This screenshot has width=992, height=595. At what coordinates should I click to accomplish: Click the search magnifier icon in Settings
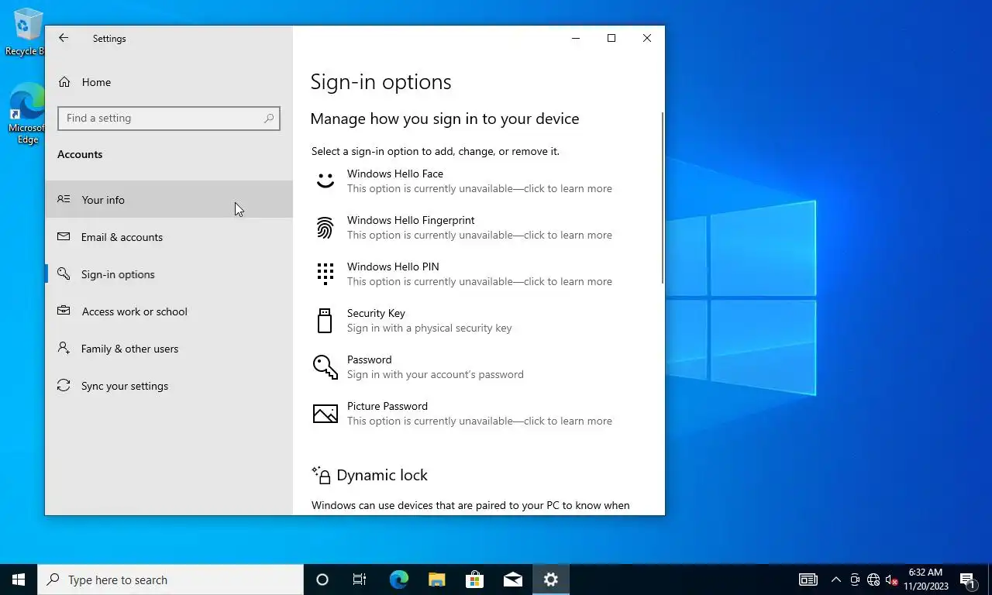point(269,118)
